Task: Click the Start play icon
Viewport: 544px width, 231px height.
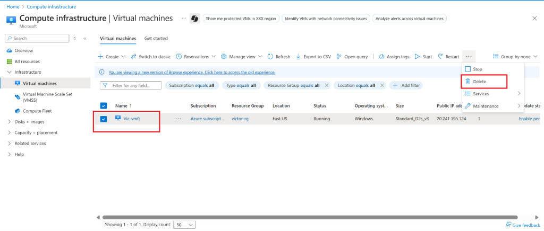Action: (418, 57)
